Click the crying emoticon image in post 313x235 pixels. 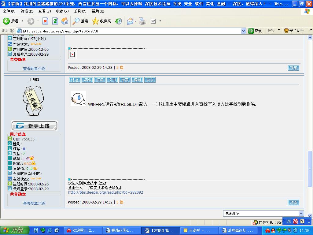click(x=78, y=98)
